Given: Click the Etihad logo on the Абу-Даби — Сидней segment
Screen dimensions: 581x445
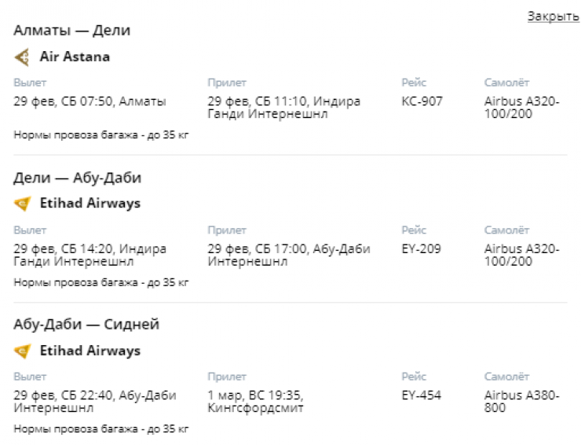Looking at the screenshot, I should [x=22, y=351].
